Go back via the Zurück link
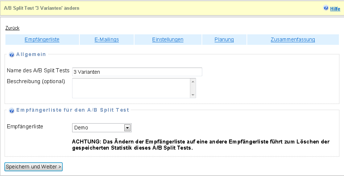The width and height of the screenshot is (344, 176). pos(12,28)
